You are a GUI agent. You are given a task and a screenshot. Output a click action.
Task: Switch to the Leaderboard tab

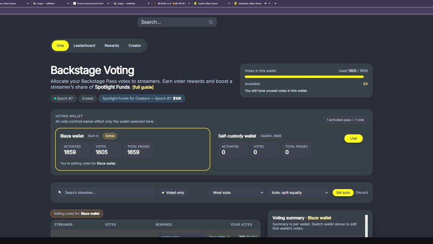84,46
